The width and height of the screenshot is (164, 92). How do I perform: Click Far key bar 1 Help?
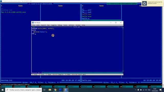point(6,87)
